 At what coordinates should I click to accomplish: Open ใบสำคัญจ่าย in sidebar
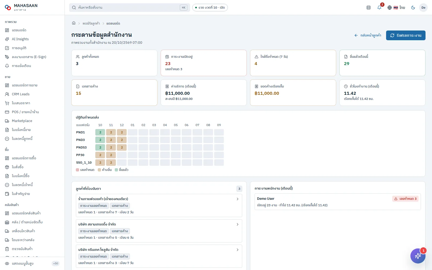coord(32,194)
